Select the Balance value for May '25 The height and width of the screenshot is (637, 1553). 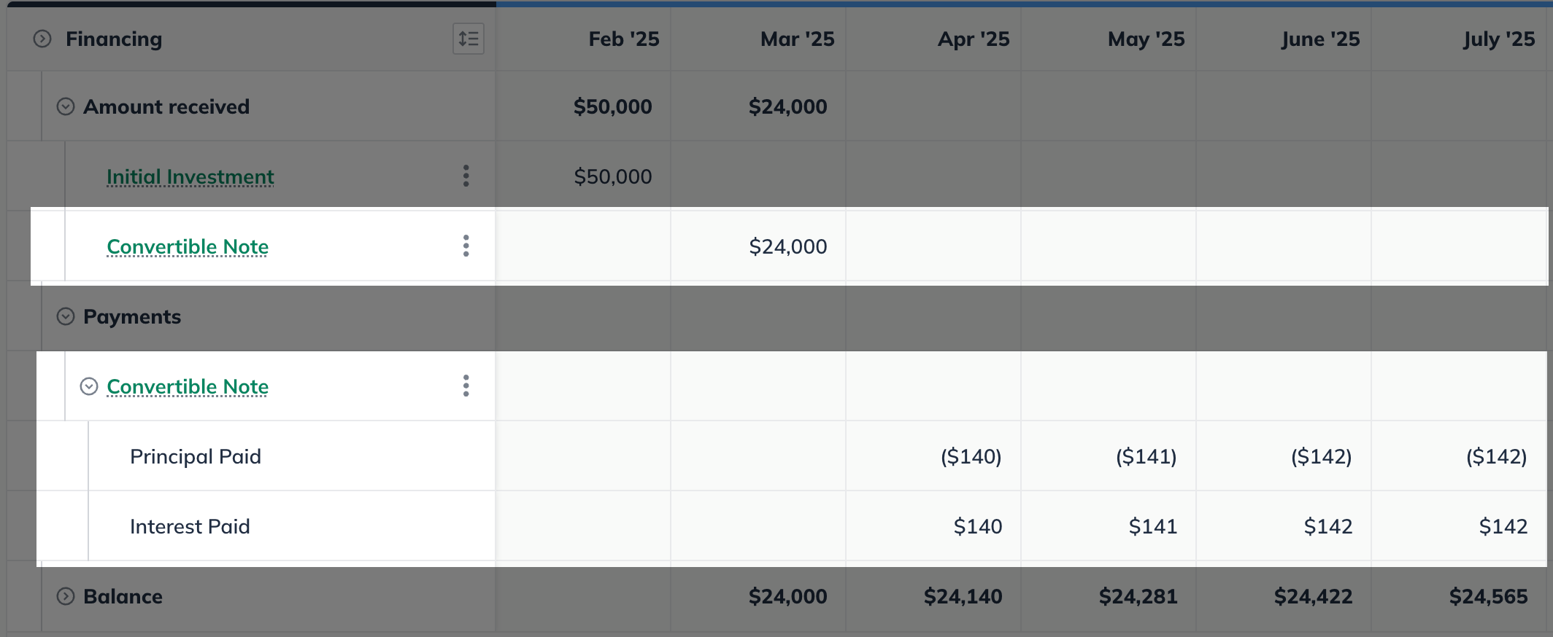tap(1138, 596)
